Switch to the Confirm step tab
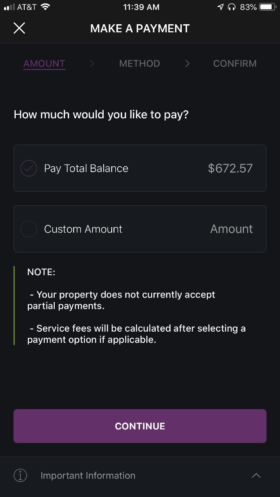 pyautogui.click(x=235, y=63)
